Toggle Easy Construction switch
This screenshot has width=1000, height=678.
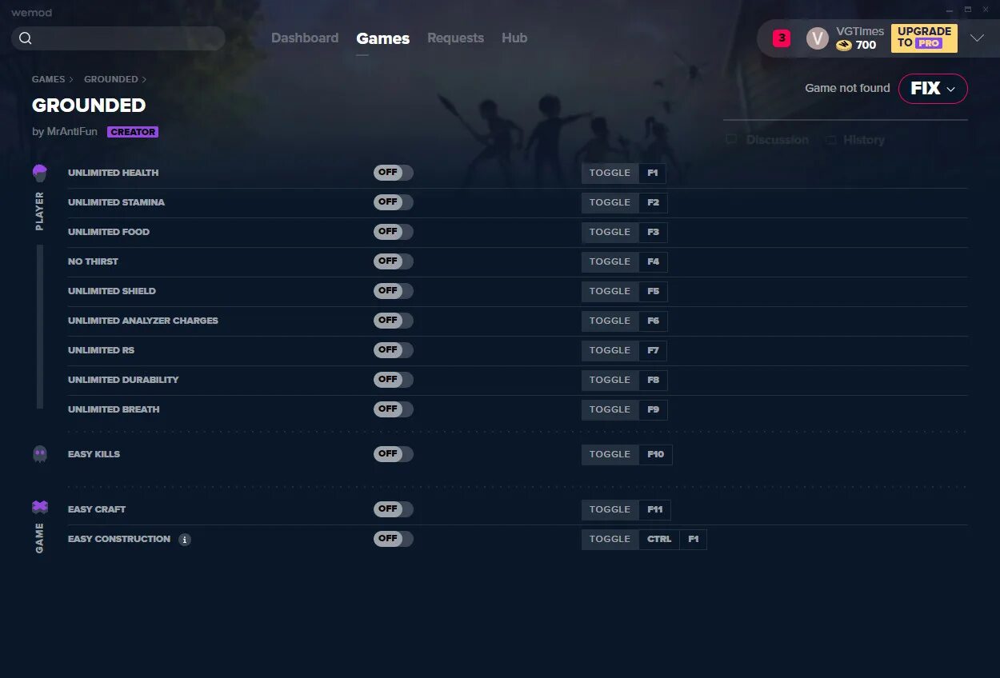click(x=394, y=539)
